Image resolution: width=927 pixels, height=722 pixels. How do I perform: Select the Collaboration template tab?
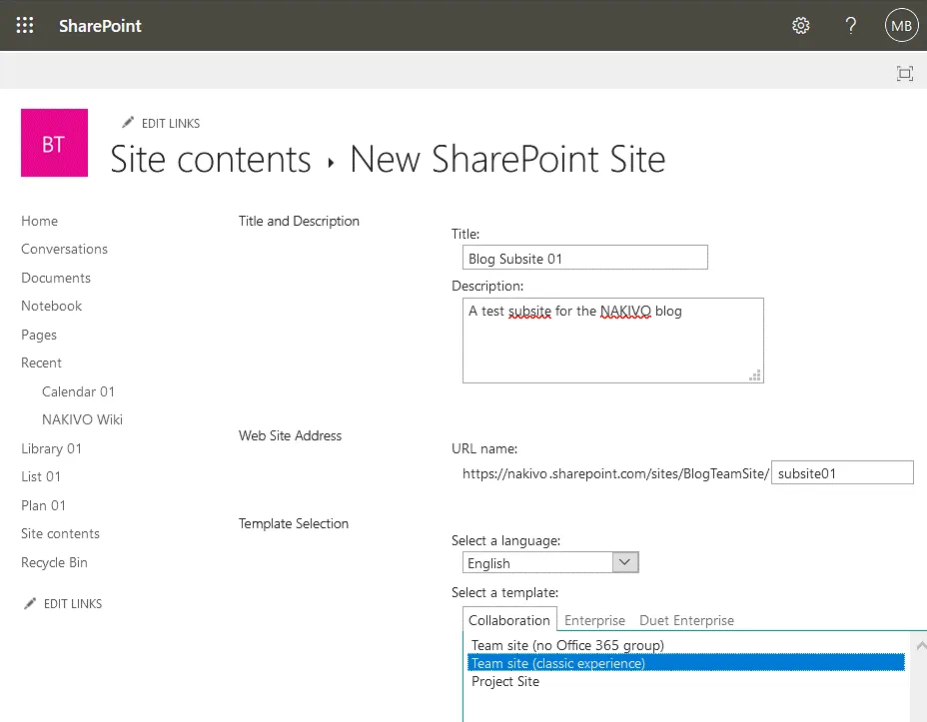point(509,619)
